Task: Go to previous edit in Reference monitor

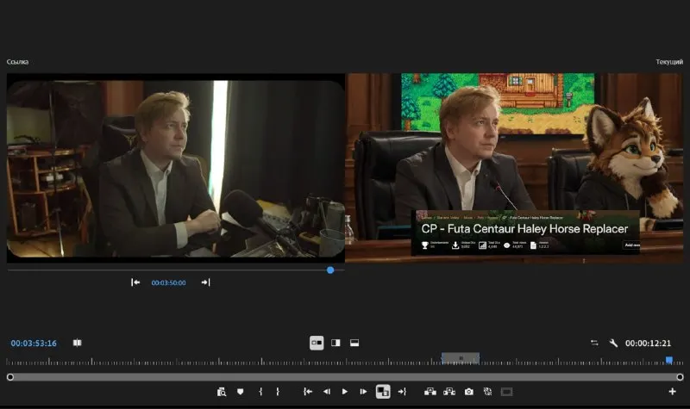Action: pyautogui.click(x=135, y=282)
